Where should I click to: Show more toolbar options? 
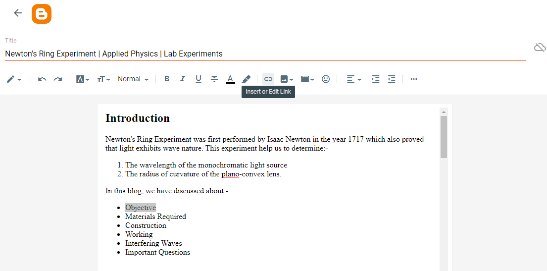[414, 79]
